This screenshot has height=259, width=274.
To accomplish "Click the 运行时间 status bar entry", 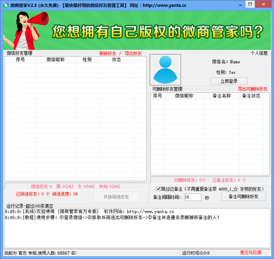I will tap(196, 253).
